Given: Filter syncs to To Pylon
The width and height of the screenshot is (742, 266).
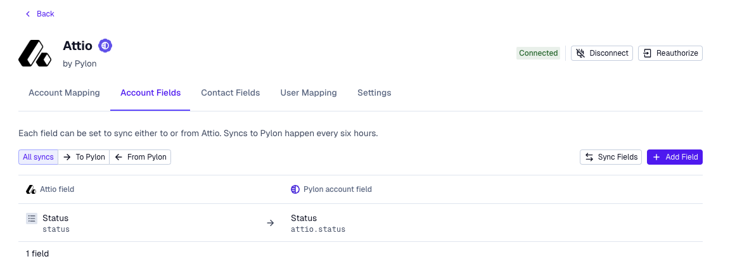Looking at the screenshot, I should tap(84, 157).
